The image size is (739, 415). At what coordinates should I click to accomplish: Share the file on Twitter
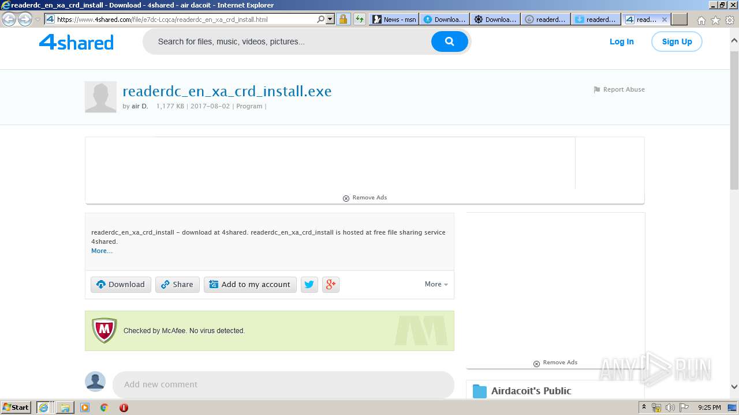click(x=309, y=284)
